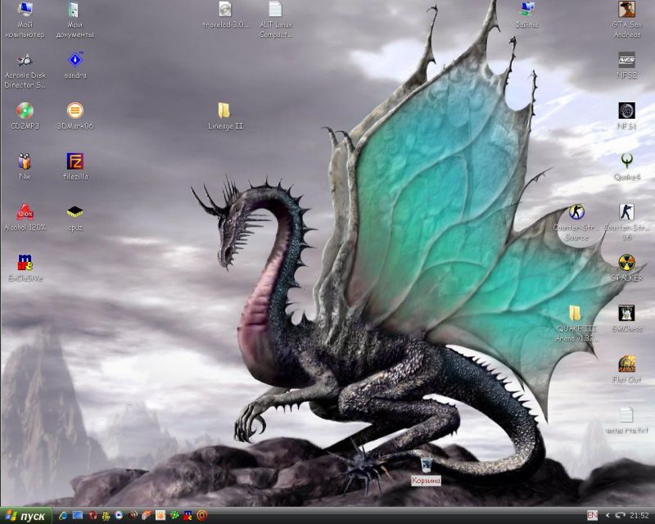
Task: Click the Show Desktop quick launch icon
Action: coord(78,516)
